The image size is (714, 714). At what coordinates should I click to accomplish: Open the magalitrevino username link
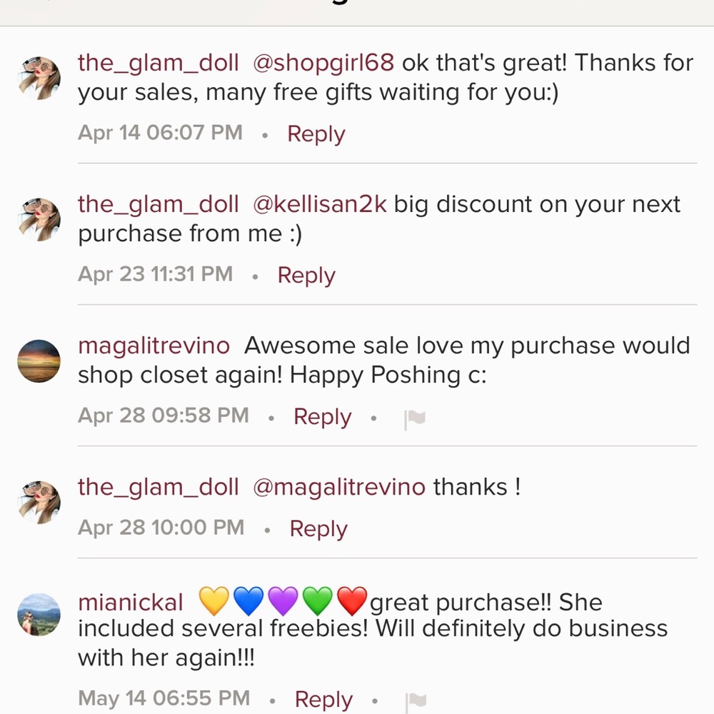tap(154, 346)
